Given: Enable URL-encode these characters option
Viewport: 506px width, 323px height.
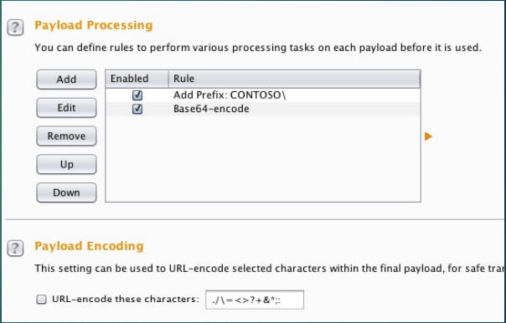Looking at the screenshot, I should point(41,300).
